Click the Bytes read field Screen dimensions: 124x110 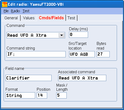click(x=103, y=54)
